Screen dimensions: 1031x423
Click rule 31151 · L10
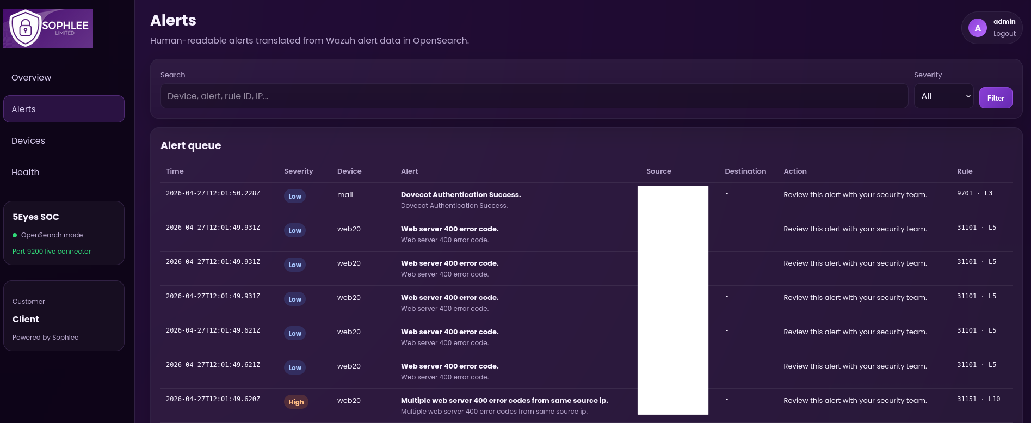pos(978,399)
